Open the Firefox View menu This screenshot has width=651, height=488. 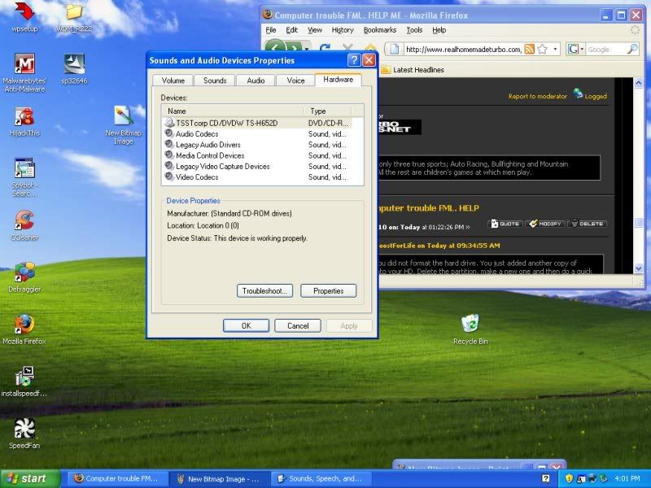[315, 30]
